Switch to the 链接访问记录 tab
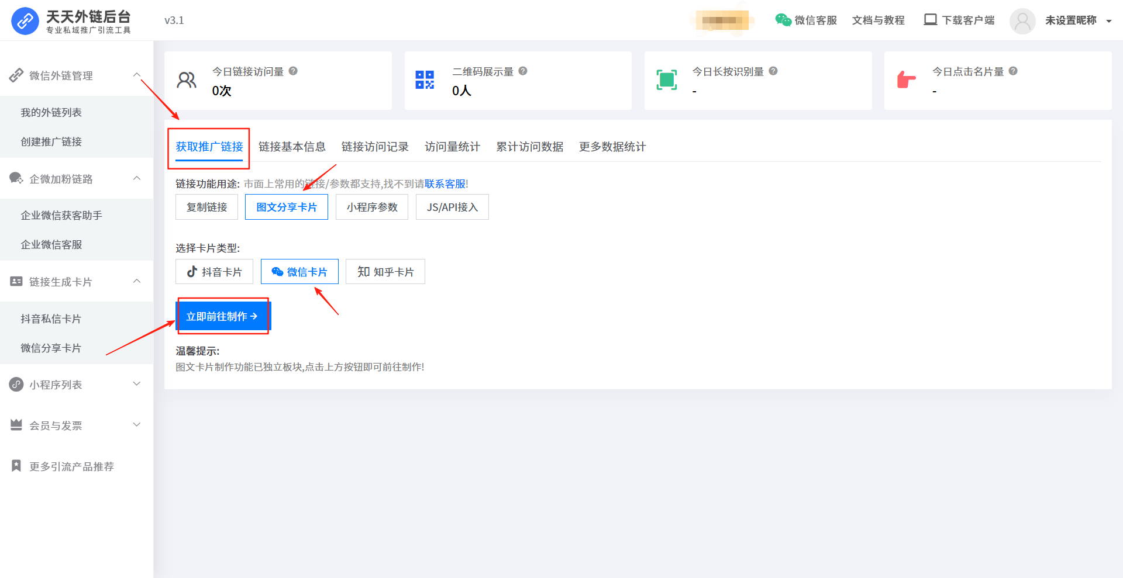This screenshot has width=1123, height=578. tap(375, 147)
